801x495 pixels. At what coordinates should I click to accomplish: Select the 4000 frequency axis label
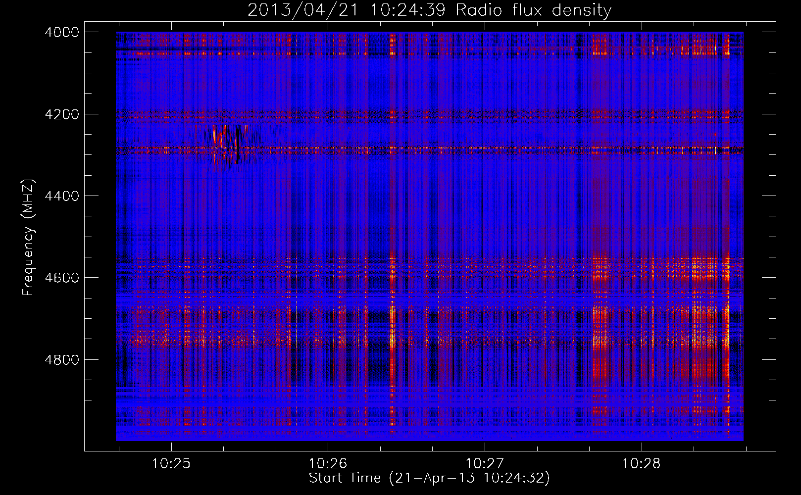coord(62,32)
